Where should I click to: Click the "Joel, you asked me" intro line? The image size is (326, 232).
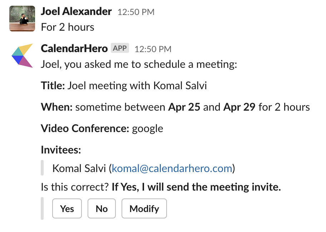(139, 65)
